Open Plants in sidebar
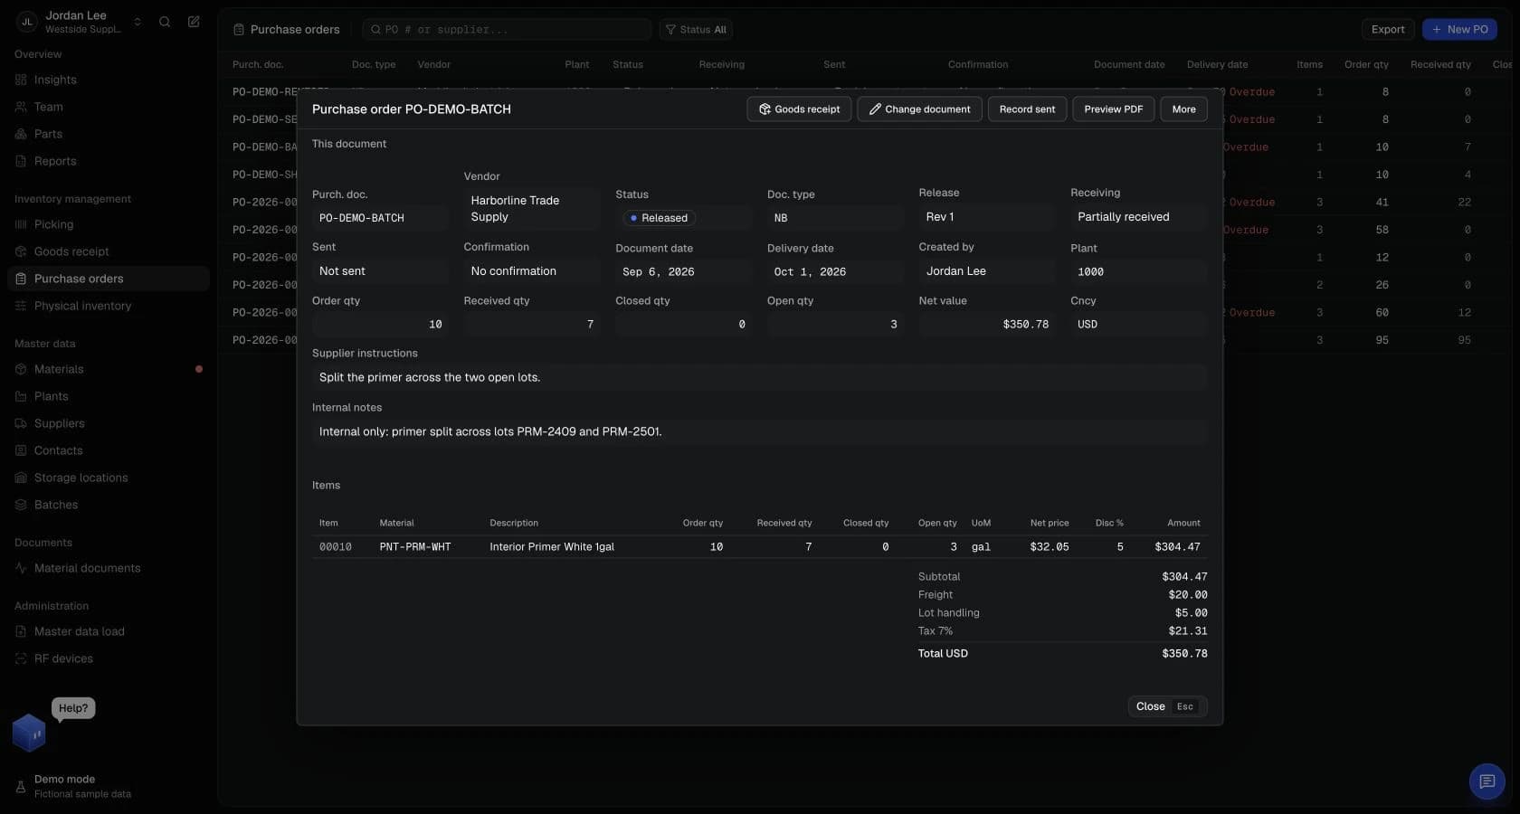 click(109, 396)
